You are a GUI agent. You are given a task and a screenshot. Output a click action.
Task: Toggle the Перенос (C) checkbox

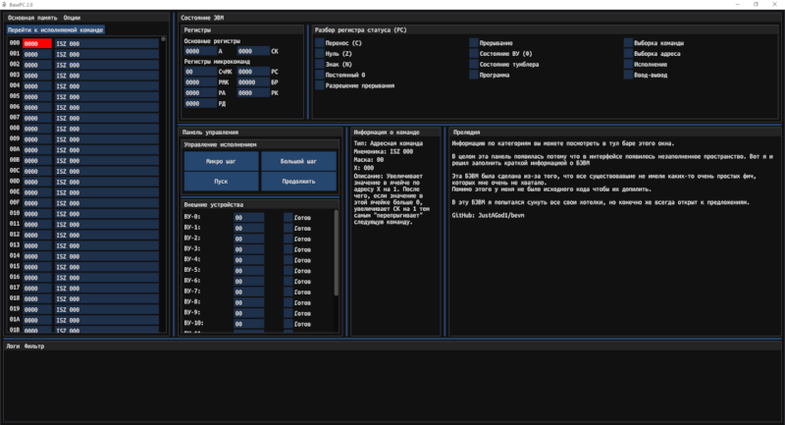click(x=320, y=43)
